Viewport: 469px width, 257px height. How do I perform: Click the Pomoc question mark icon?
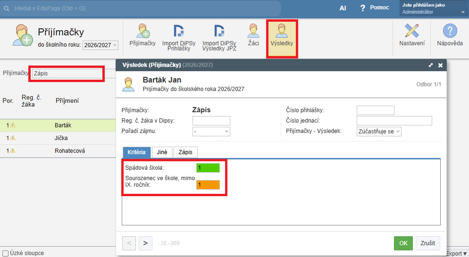[363, 8]
